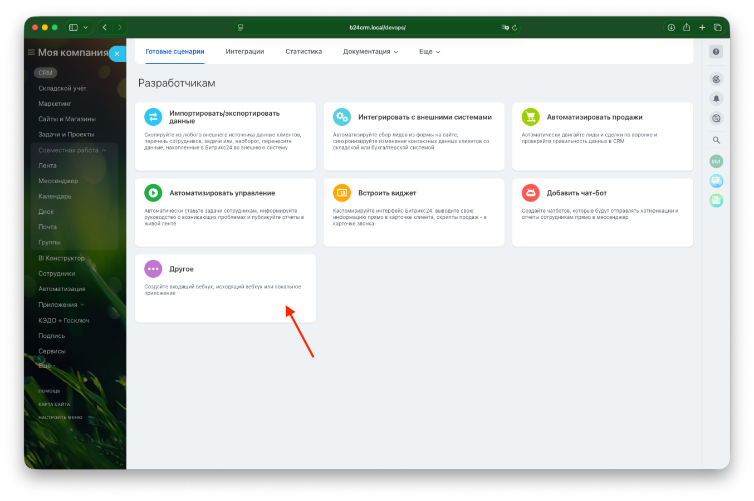Image resolution: width=754 pixels, height=501 pixels.
Task: Expand the Документация dropdown
Action: (370, 52)
